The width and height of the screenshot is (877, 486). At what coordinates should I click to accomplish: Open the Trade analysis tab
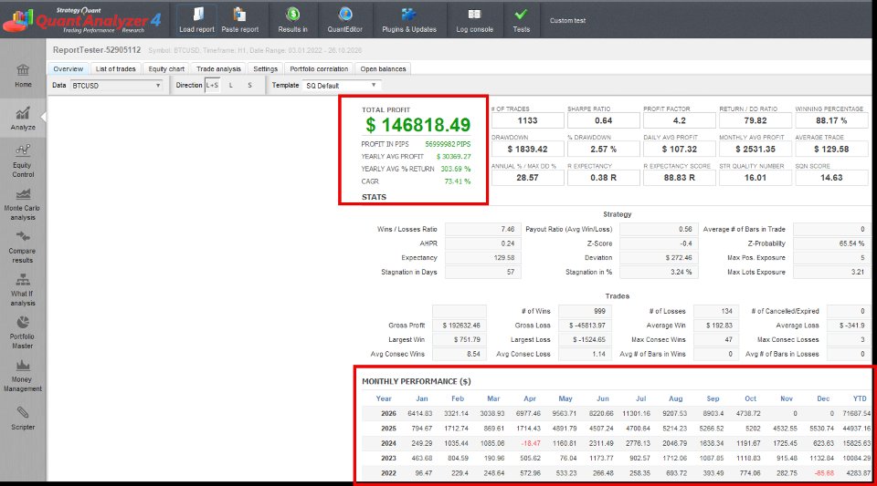(218, 68)
